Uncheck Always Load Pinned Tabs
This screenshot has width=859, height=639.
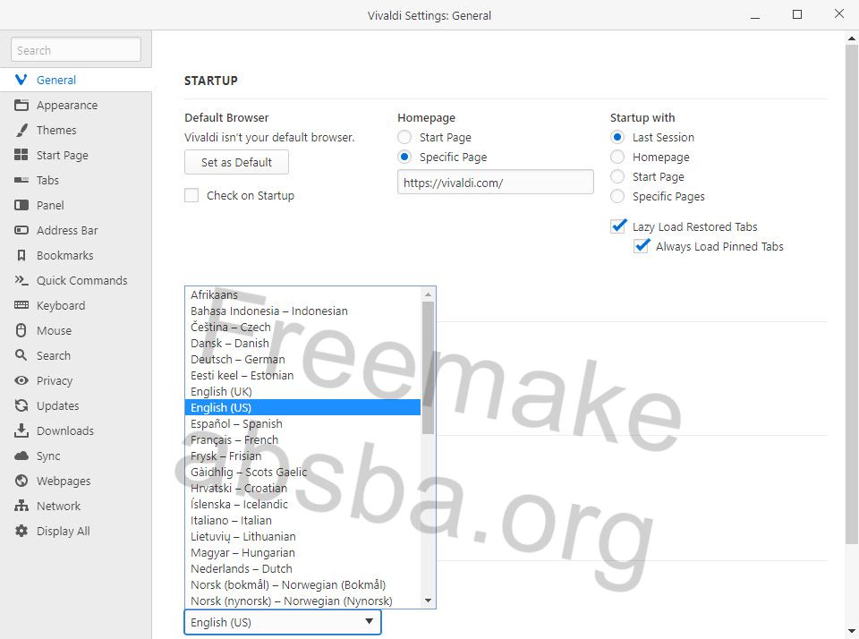pyautogui.click(x=642, y=246)
